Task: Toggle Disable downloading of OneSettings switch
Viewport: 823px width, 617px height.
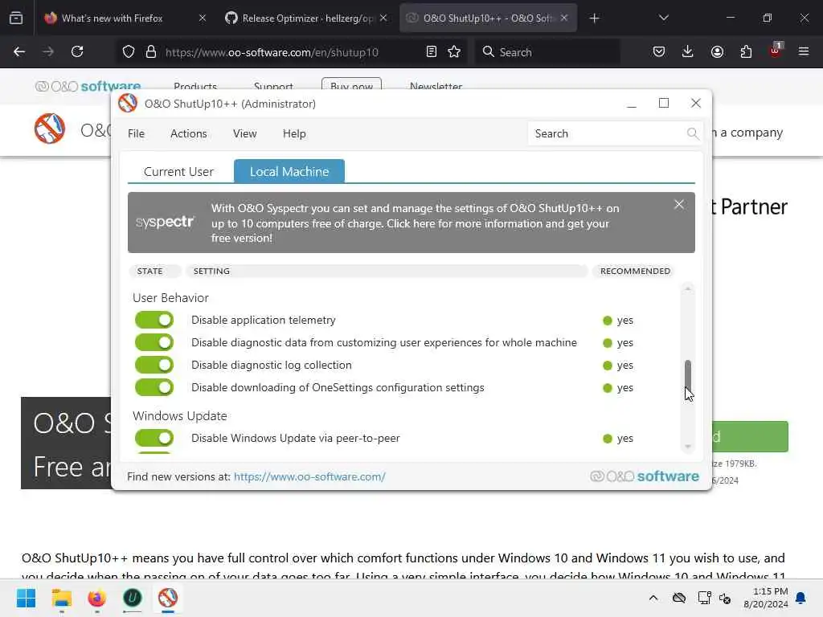Action: point(154,388)
